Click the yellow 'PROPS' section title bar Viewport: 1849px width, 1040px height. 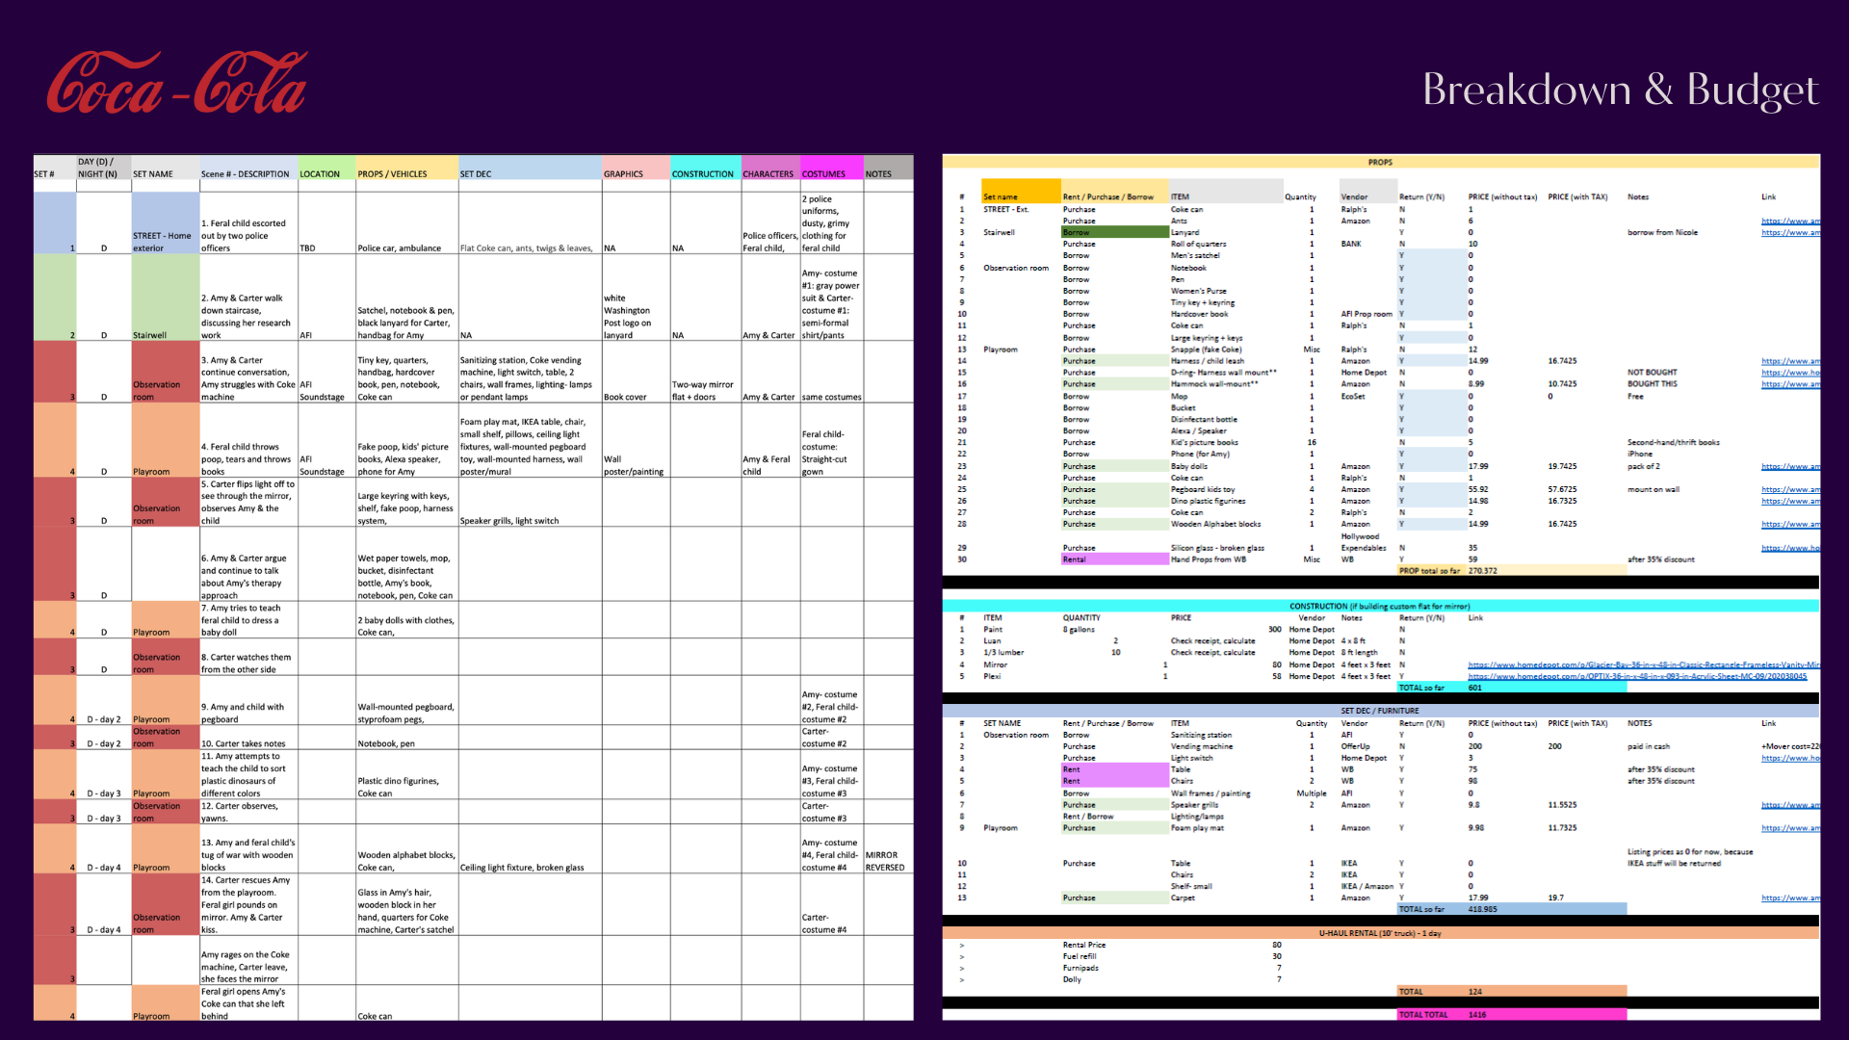[x=1380, y=162]
